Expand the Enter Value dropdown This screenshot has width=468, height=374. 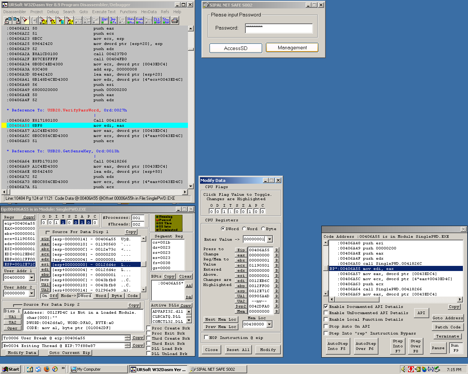coord(270,239)
